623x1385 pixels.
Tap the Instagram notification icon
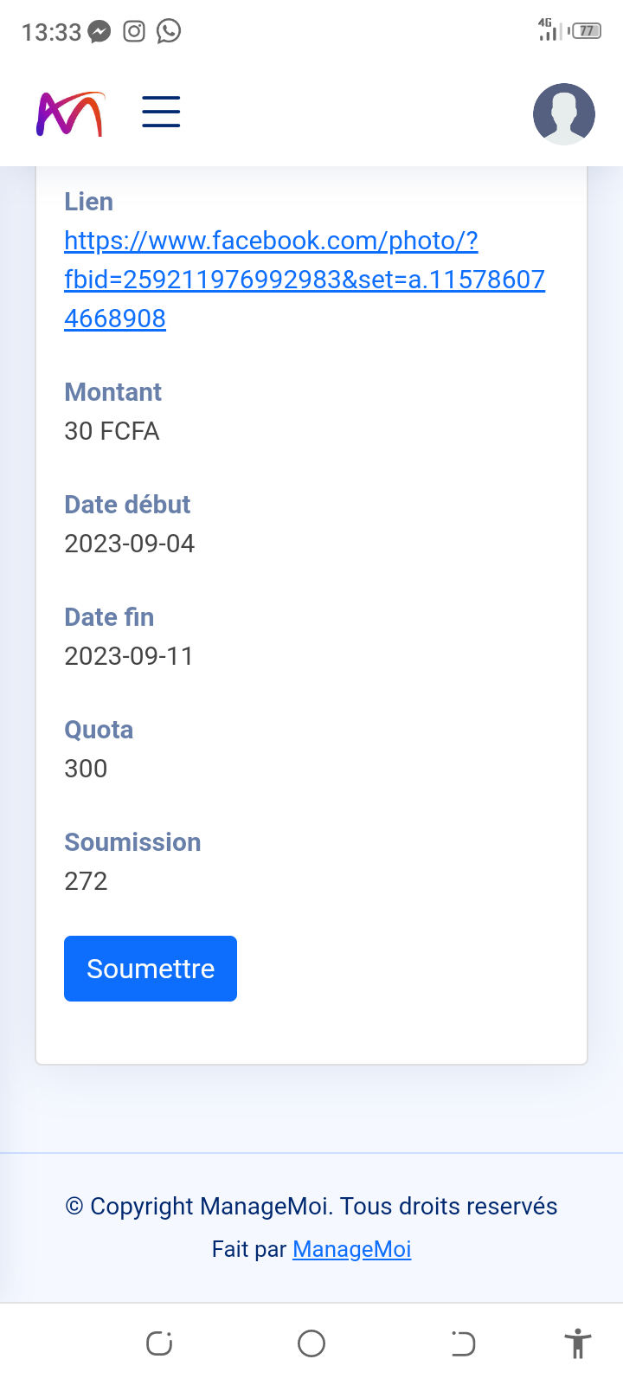[x=134, y=32]
